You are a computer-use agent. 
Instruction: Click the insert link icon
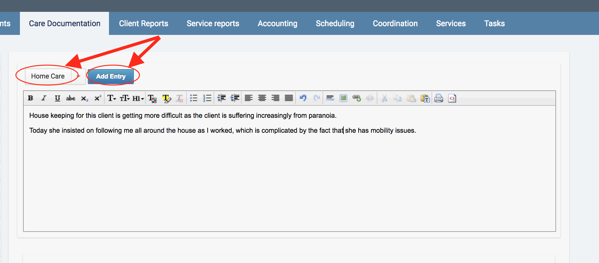coord(356,98)
